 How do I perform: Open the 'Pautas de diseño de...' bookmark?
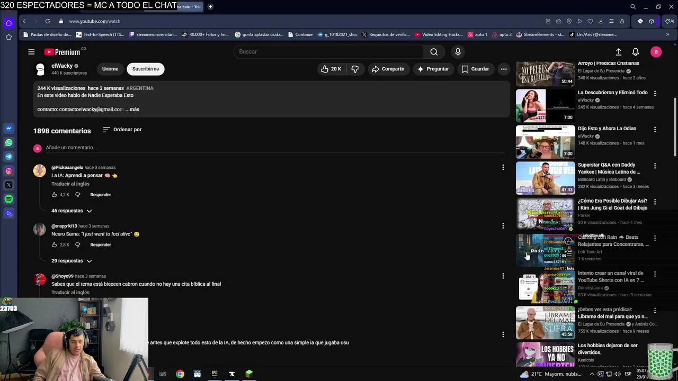(x=47, y=34)
